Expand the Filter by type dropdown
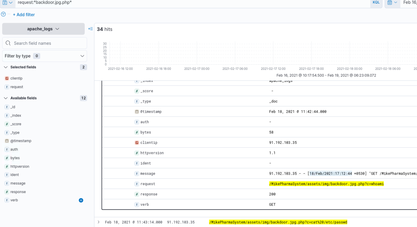 tap(44, 56)
